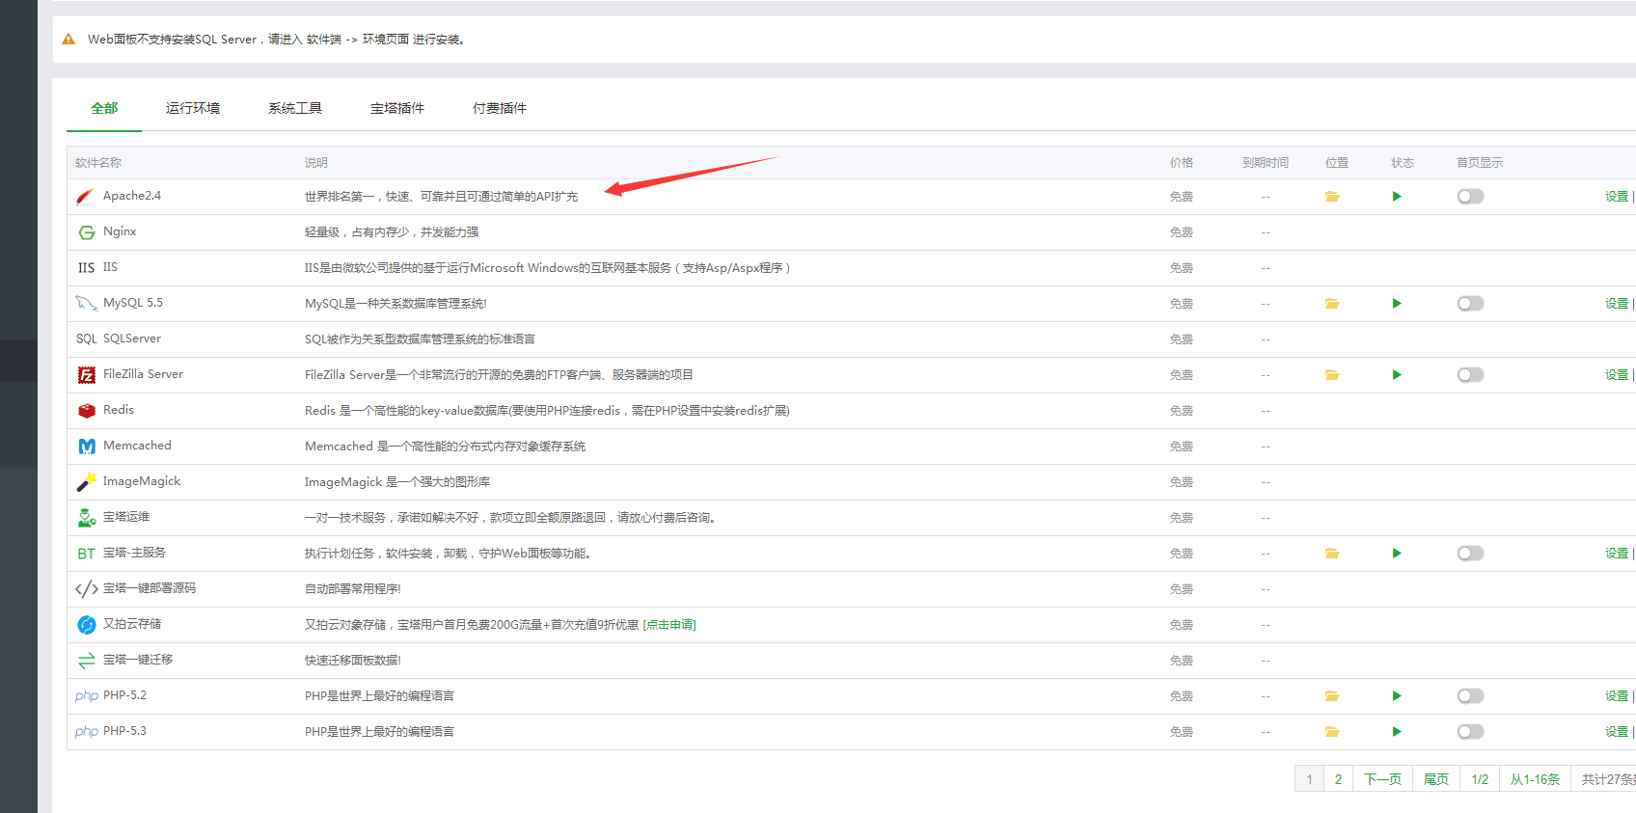1636x813 pixels.
Task: Click the 首页显示 column header
Action: click(x=1480, y=163)
